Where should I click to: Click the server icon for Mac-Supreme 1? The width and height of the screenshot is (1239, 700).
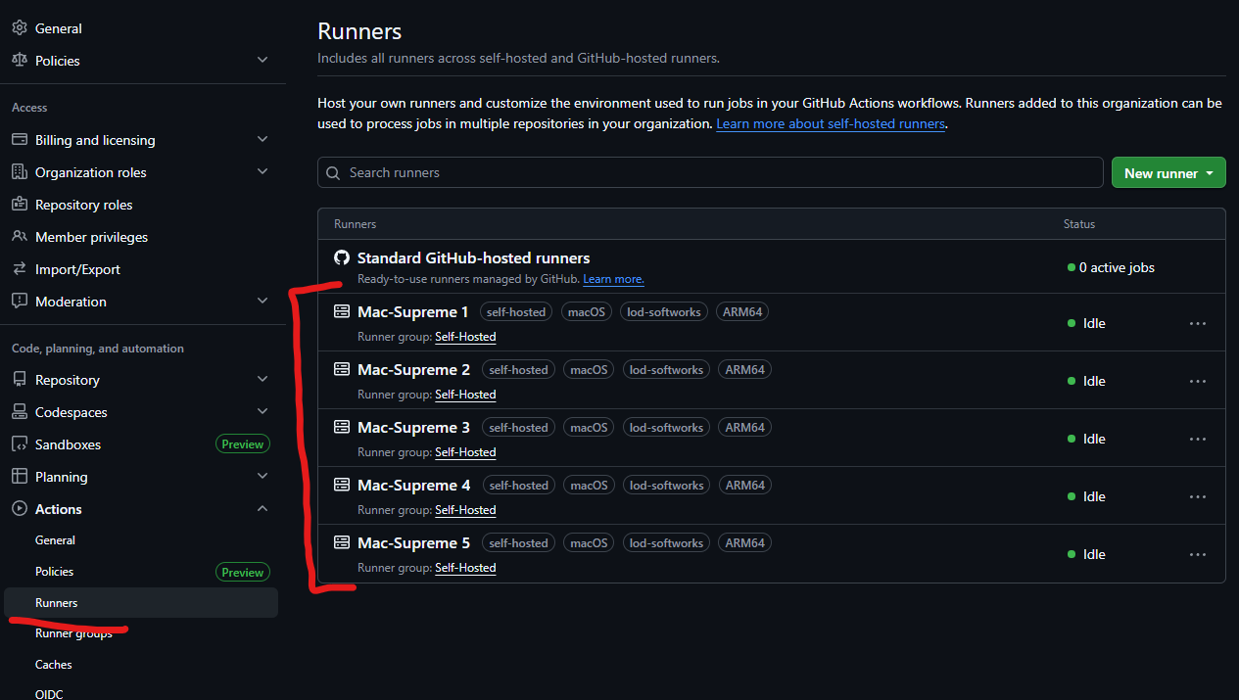pyautogui.click(x=342, y=312)
